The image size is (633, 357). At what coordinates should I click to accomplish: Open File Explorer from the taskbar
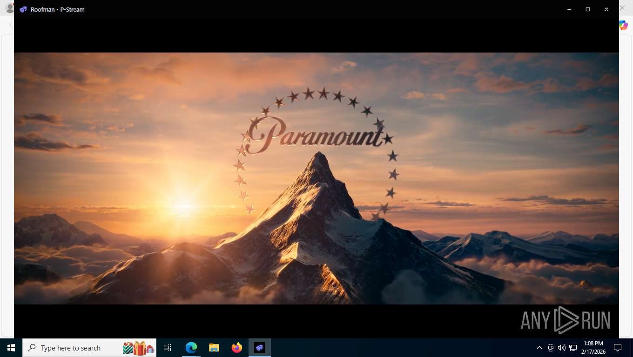214,348
